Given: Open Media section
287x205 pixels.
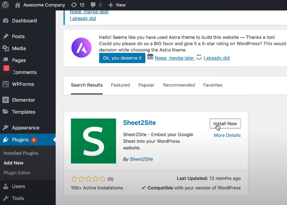Looking at the screenshot, I should click(19, 48).
